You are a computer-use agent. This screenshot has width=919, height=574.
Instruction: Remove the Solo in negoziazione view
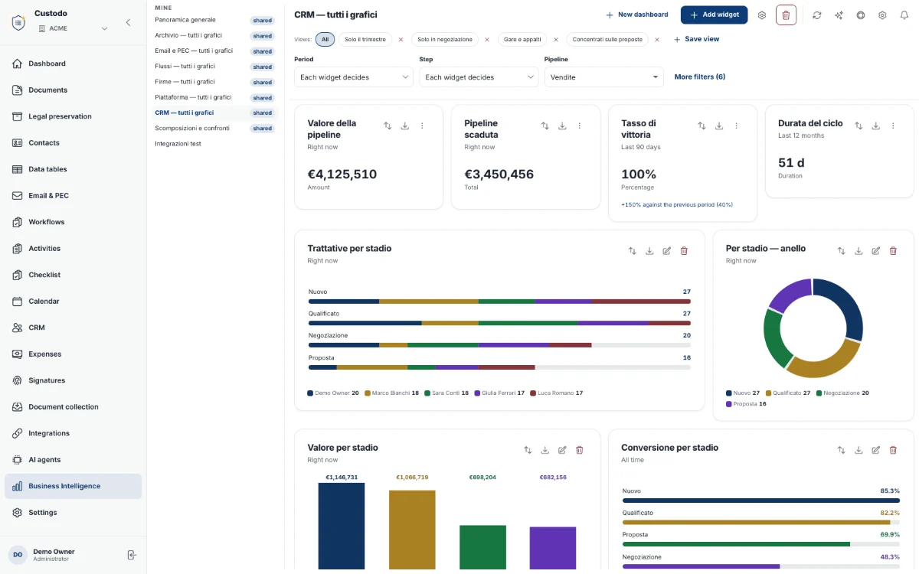487,39
